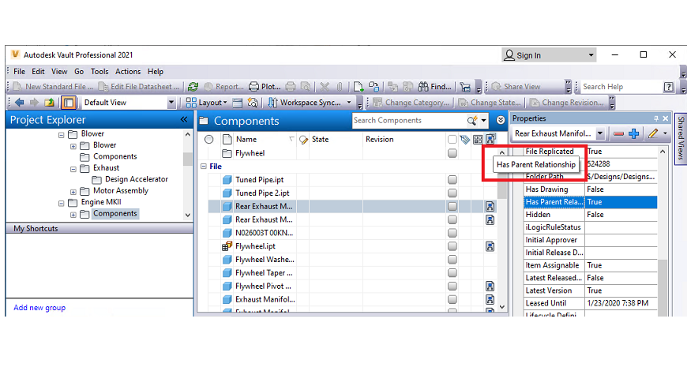Image resolution: width=687 pixels, height=386 pixels.
Task: Click the grey Forward arrow icon
Action: point(34,103)
